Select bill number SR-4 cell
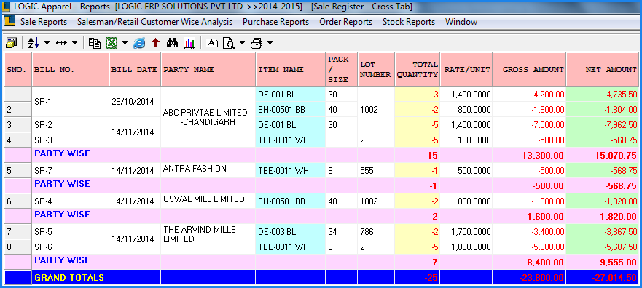This screenshot has width=642, height=288. point(71,201)
